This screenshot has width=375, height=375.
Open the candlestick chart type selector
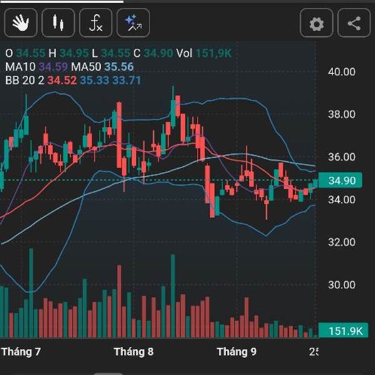(58, 23)
